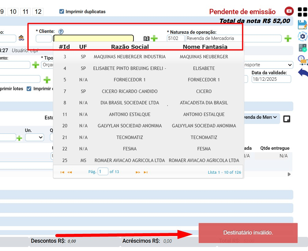The width and height of the screenshot is (308, 251).
Task: Click the save note floppy disk icon
Action: (x=302, y=25)
